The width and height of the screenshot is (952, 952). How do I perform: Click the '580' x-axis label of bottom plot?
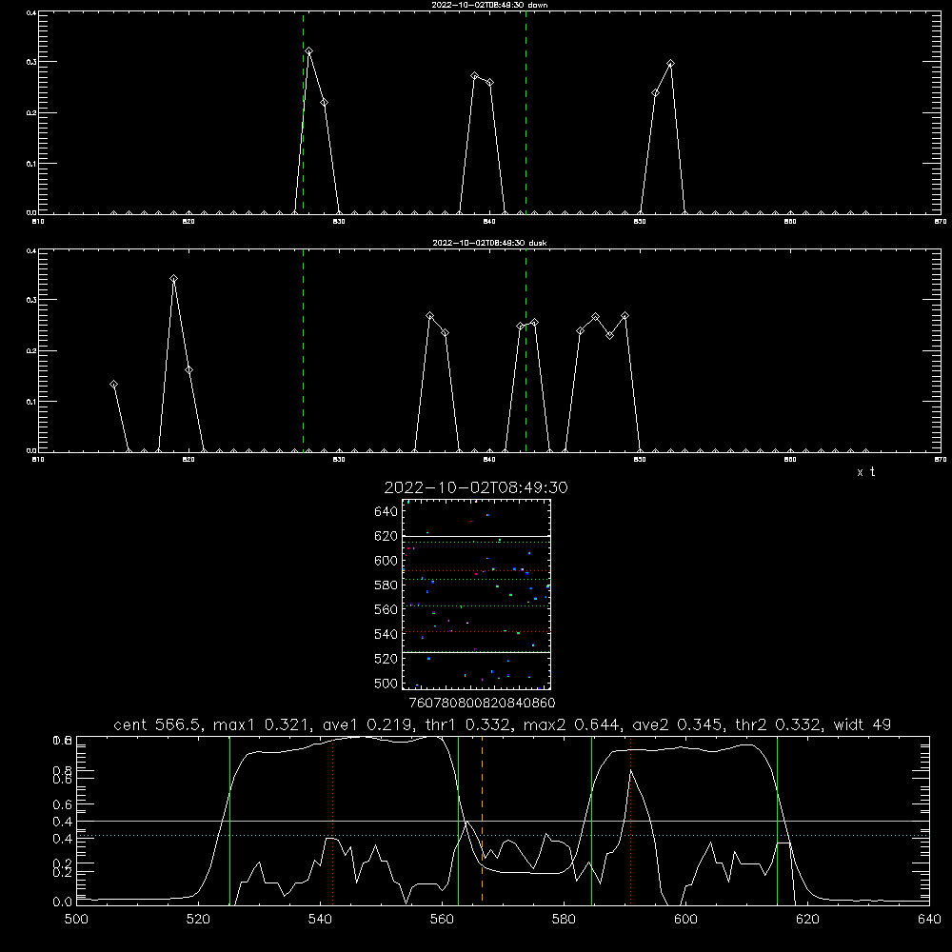(x=564, y=920)
